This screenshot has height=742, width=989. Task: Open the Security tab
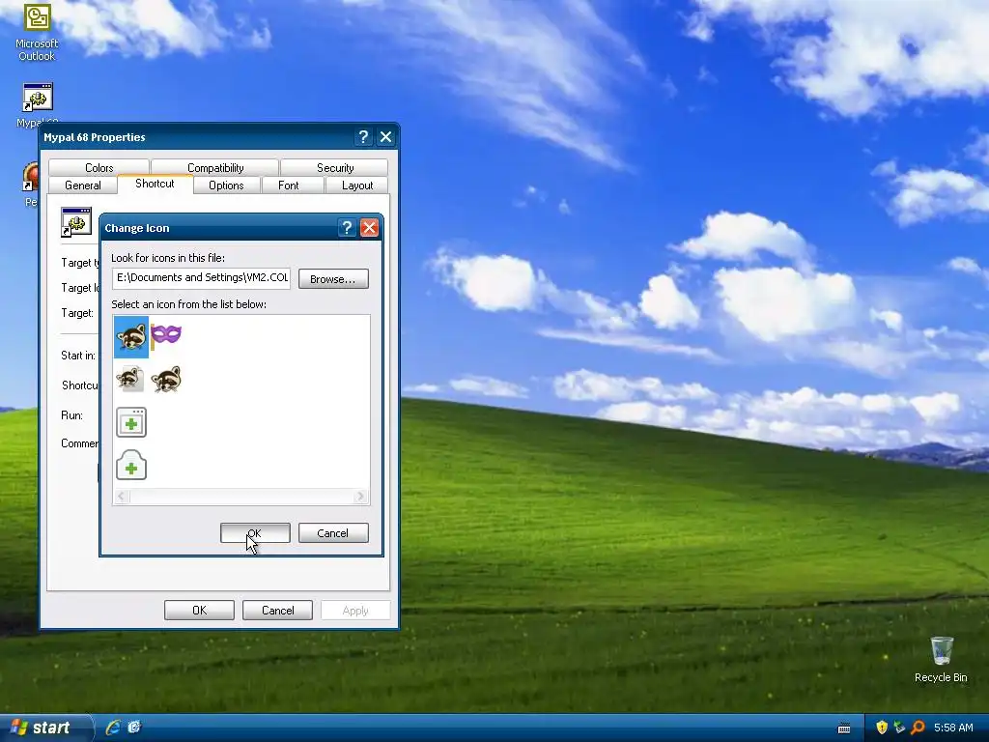point(335,167)
